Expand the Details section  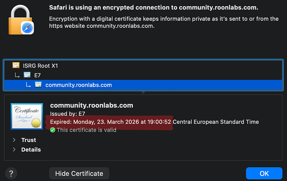pyautogui.click(x=15, y=149)
